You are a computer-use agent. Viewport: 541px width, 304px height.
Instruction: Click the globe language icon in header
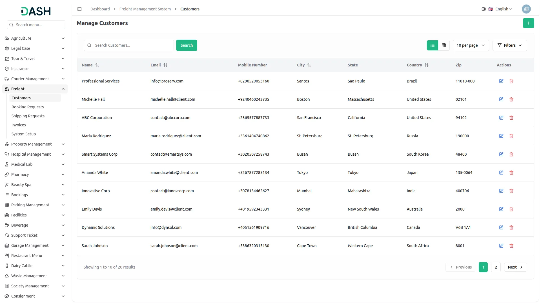pos(484,9)
